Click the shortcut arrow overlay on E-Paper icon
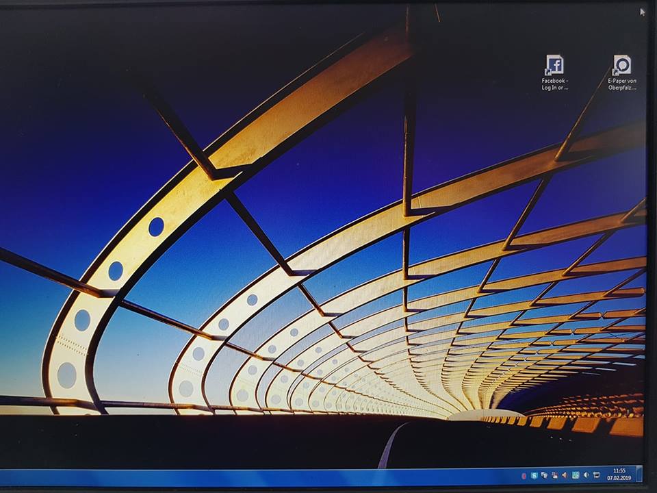The width and height of the screenshot is (657, 493). click(617, 71)
